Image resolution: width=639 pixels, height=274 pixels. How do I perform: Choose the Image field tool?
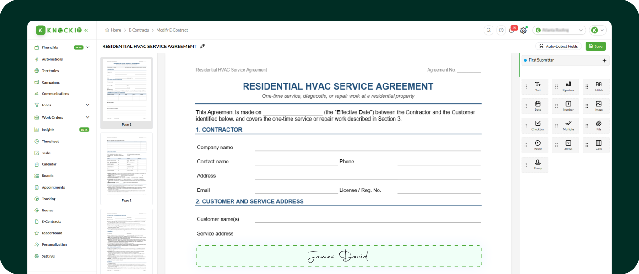596,106
